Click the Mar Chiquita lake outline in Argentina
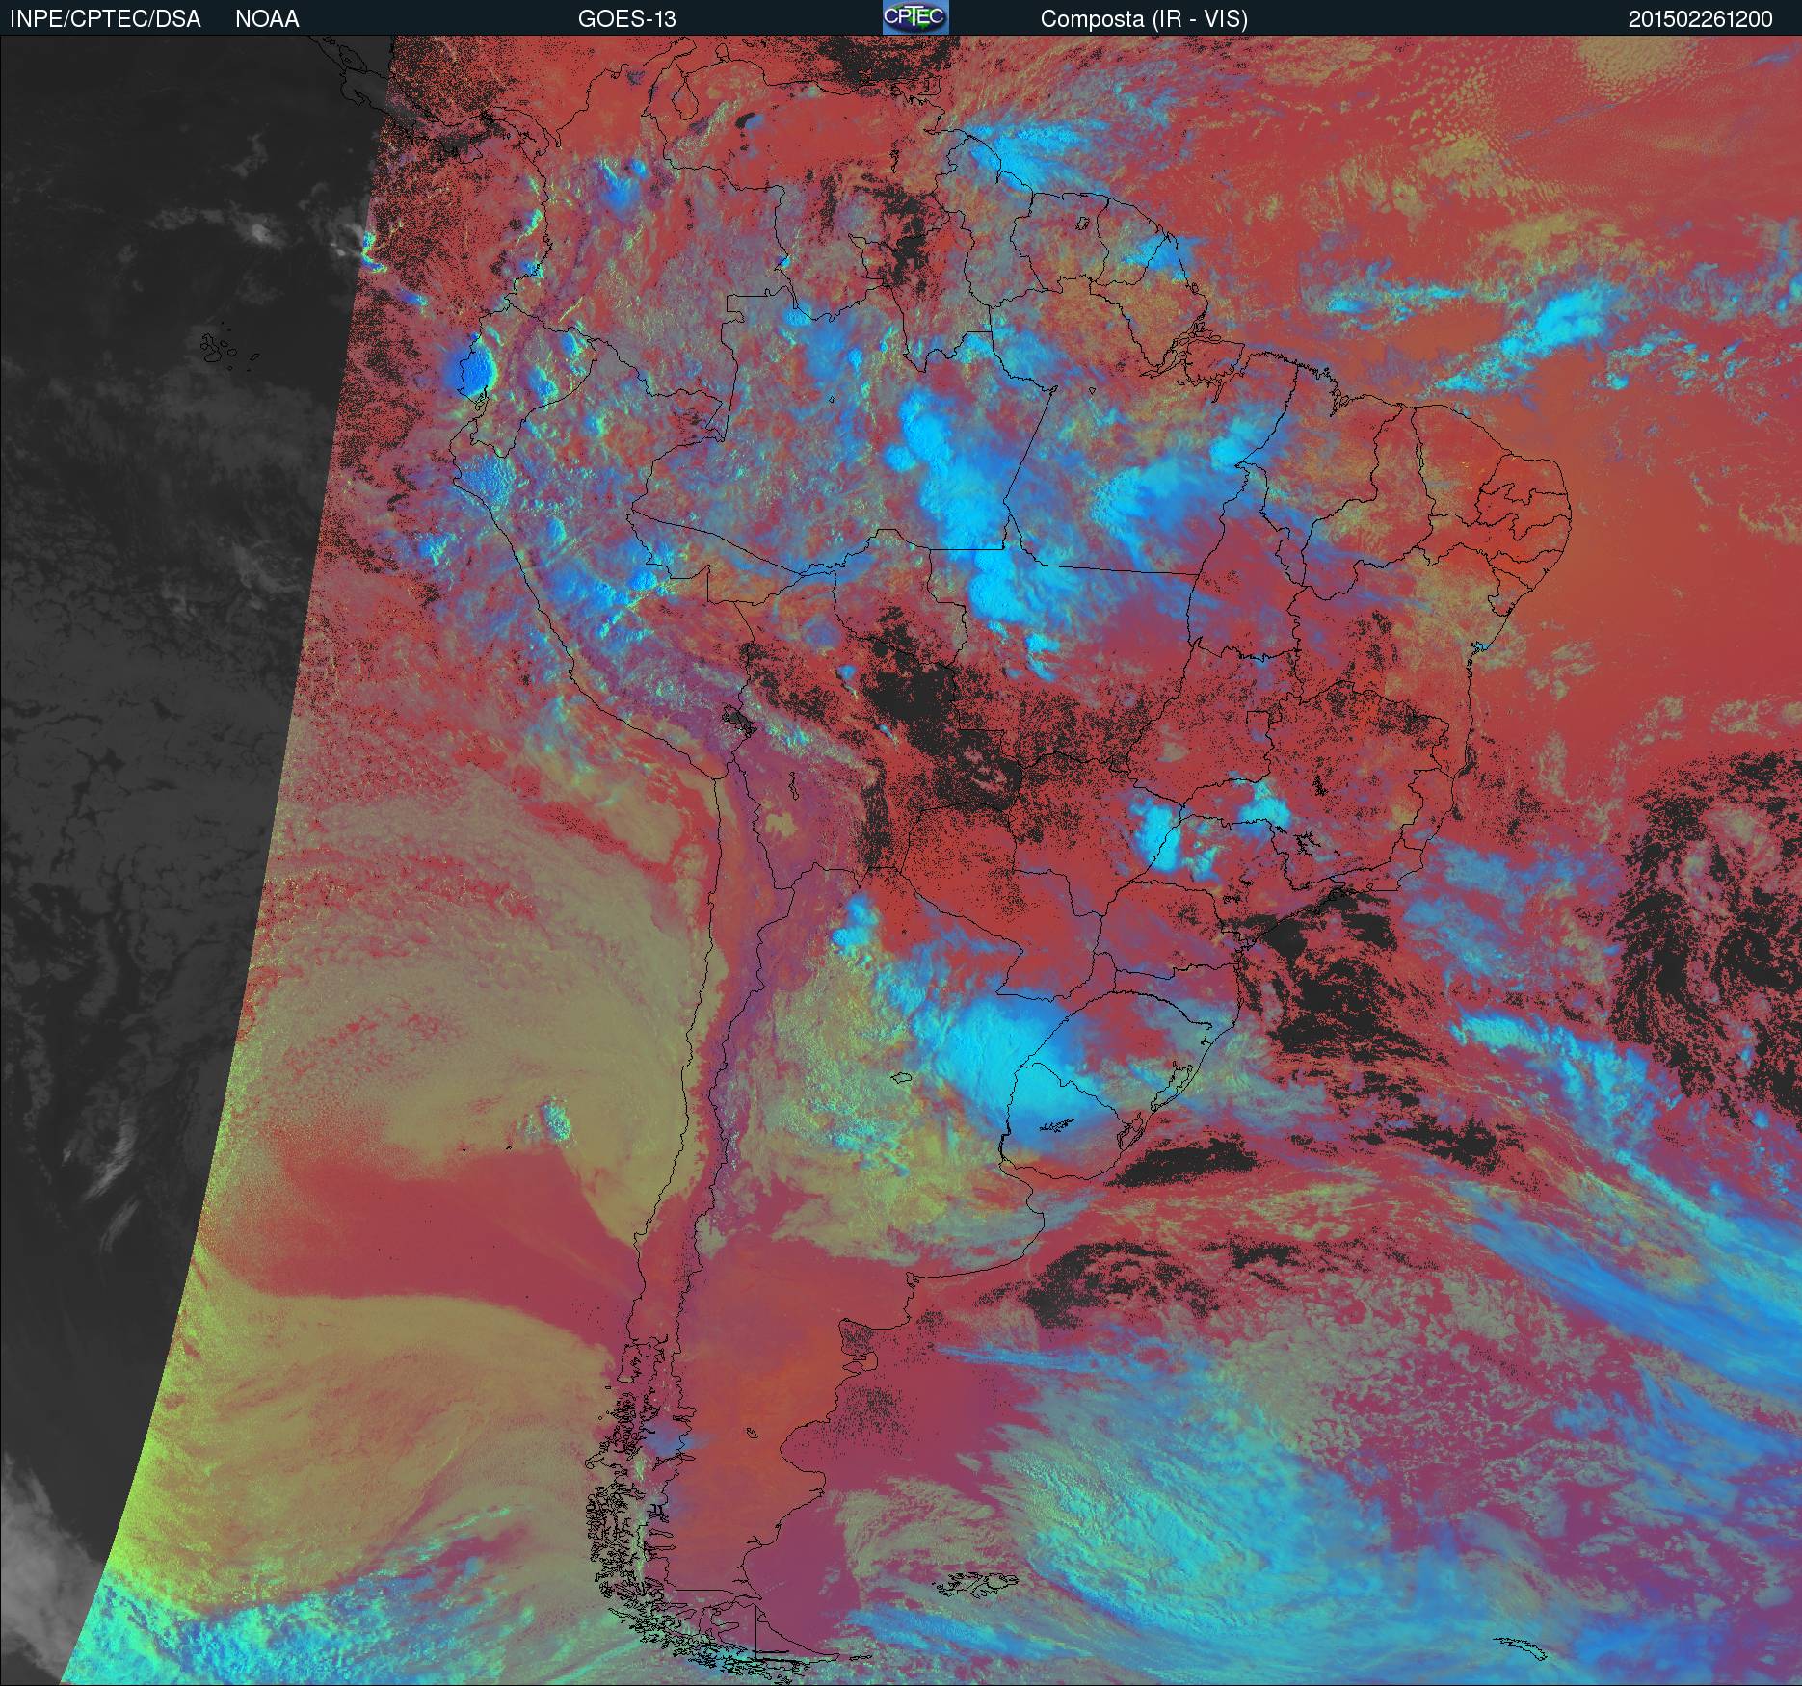Viewport: 1802px width, 1686px height. coord(902,1079)
